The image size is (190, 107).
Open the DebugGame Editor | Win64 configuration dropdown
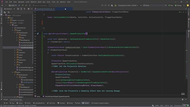(128, 5)
